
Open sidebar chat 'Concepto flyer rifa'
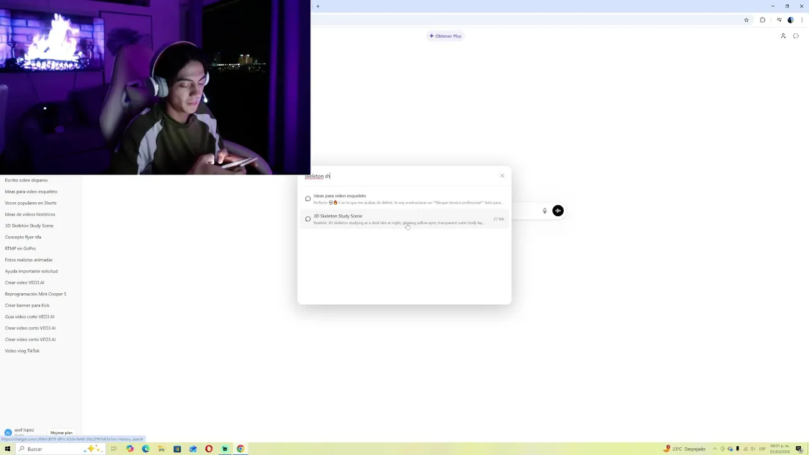(x=23, y=237)
